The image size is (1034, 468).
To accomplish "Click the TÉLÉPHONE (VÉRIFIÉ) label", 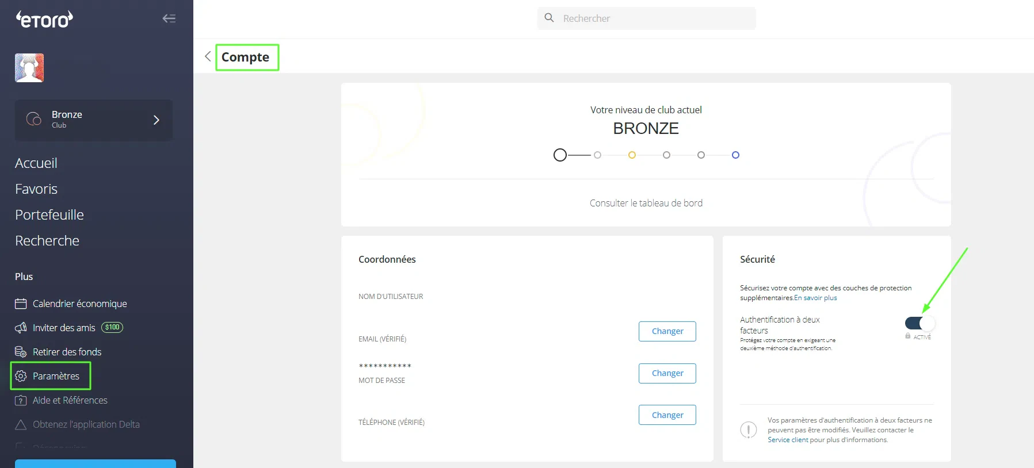I will tap(391, 423).
